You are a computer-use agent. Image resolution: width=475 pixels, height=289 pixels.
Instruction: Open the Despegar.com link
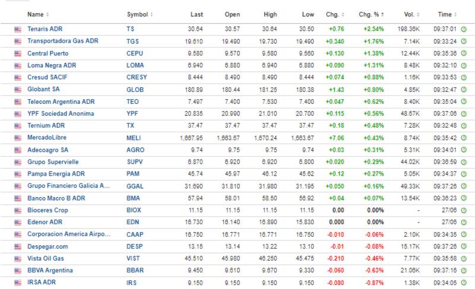48,247
